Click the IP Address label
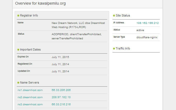The image size is (176, 110). 119,23
